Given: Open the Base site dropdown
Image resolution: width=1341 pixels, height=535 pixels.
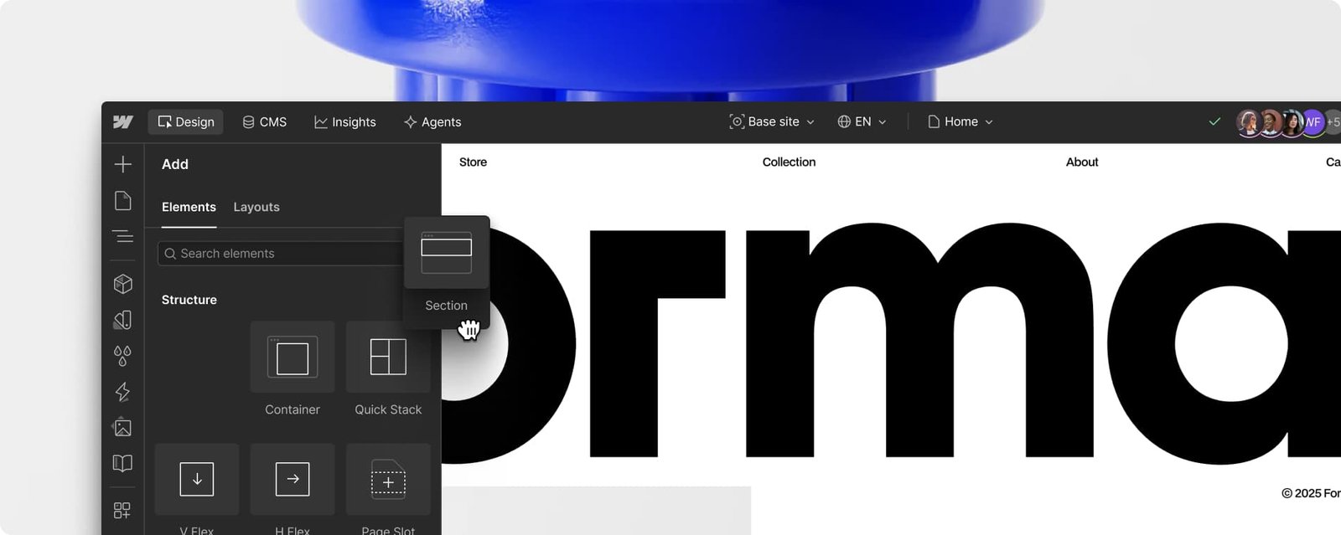Looking at the screenshot, I should click(772, 122).
